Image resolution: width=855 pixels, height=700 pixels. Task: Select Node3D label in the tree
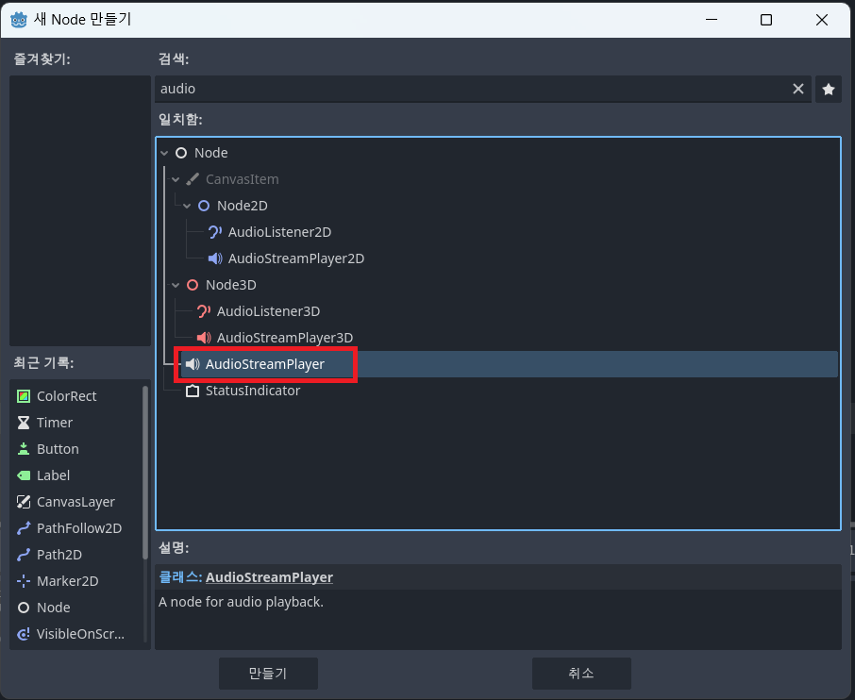[x=230, y=285]
